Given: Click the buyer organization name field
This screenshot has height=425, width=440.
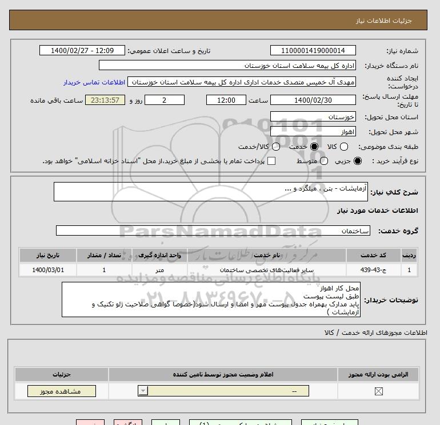Looking at the screenshot, I should [x=227, y=65].
